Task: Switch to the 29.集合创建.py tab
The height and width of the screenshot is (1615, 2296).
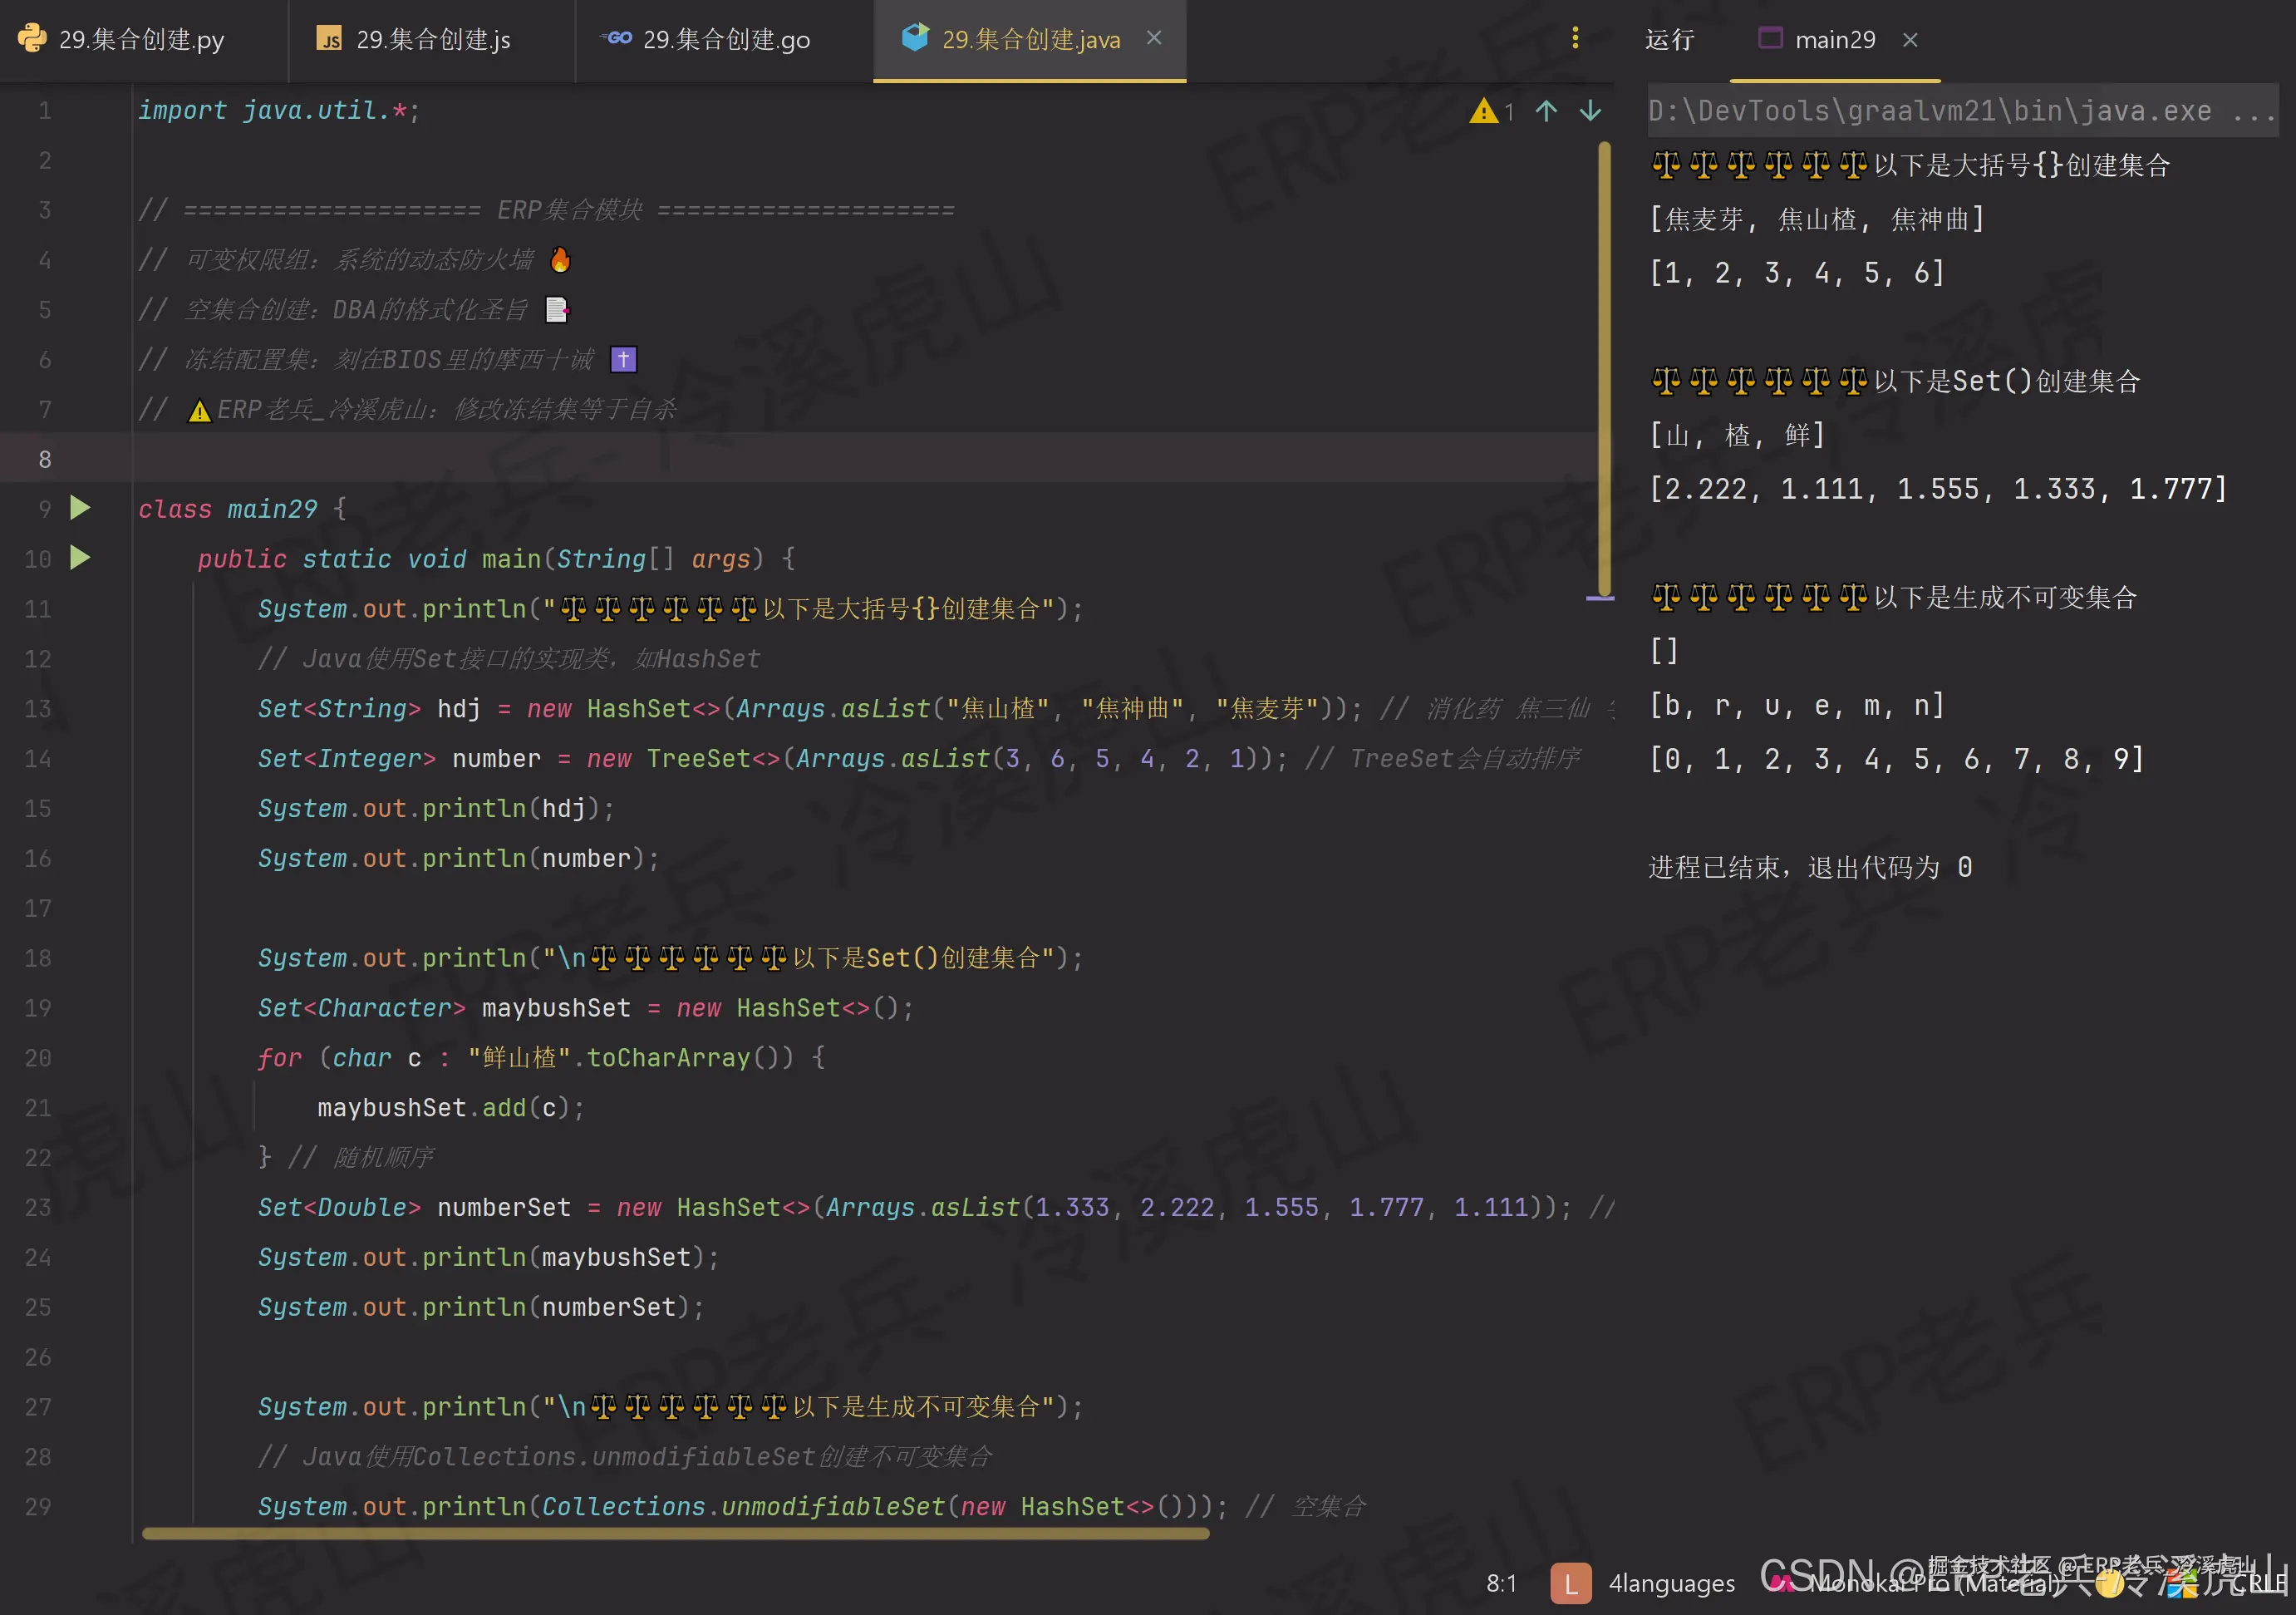Action: [140, 40]
